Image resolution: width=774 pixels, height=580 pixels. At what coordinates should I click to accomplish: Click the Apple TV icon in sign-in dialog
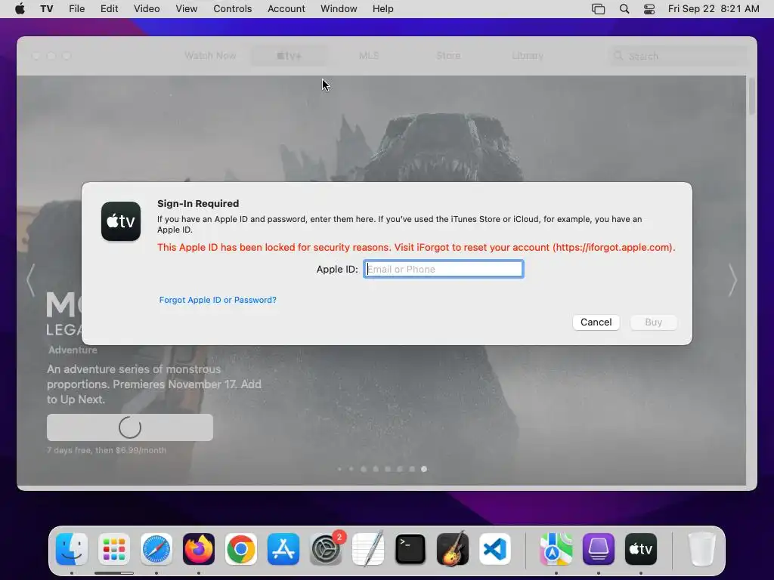pos(121,221)
